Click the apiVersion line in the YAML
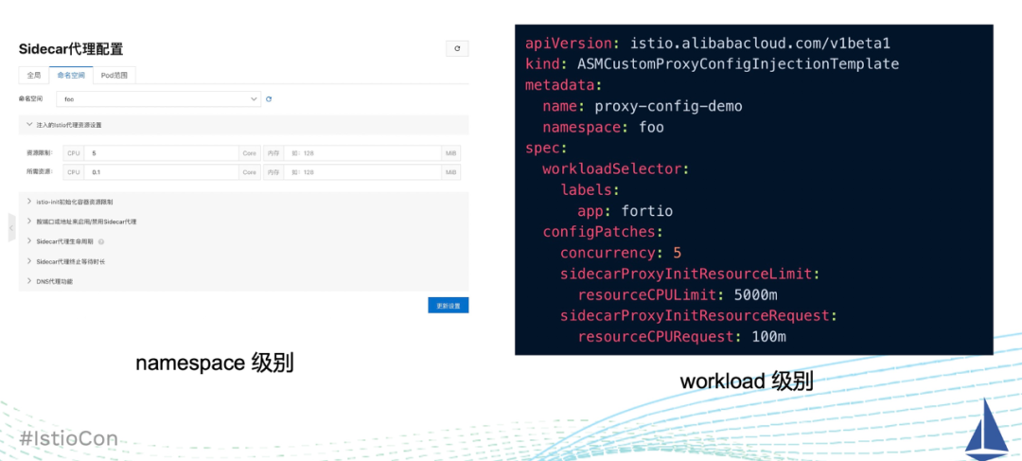 (707, 44)
